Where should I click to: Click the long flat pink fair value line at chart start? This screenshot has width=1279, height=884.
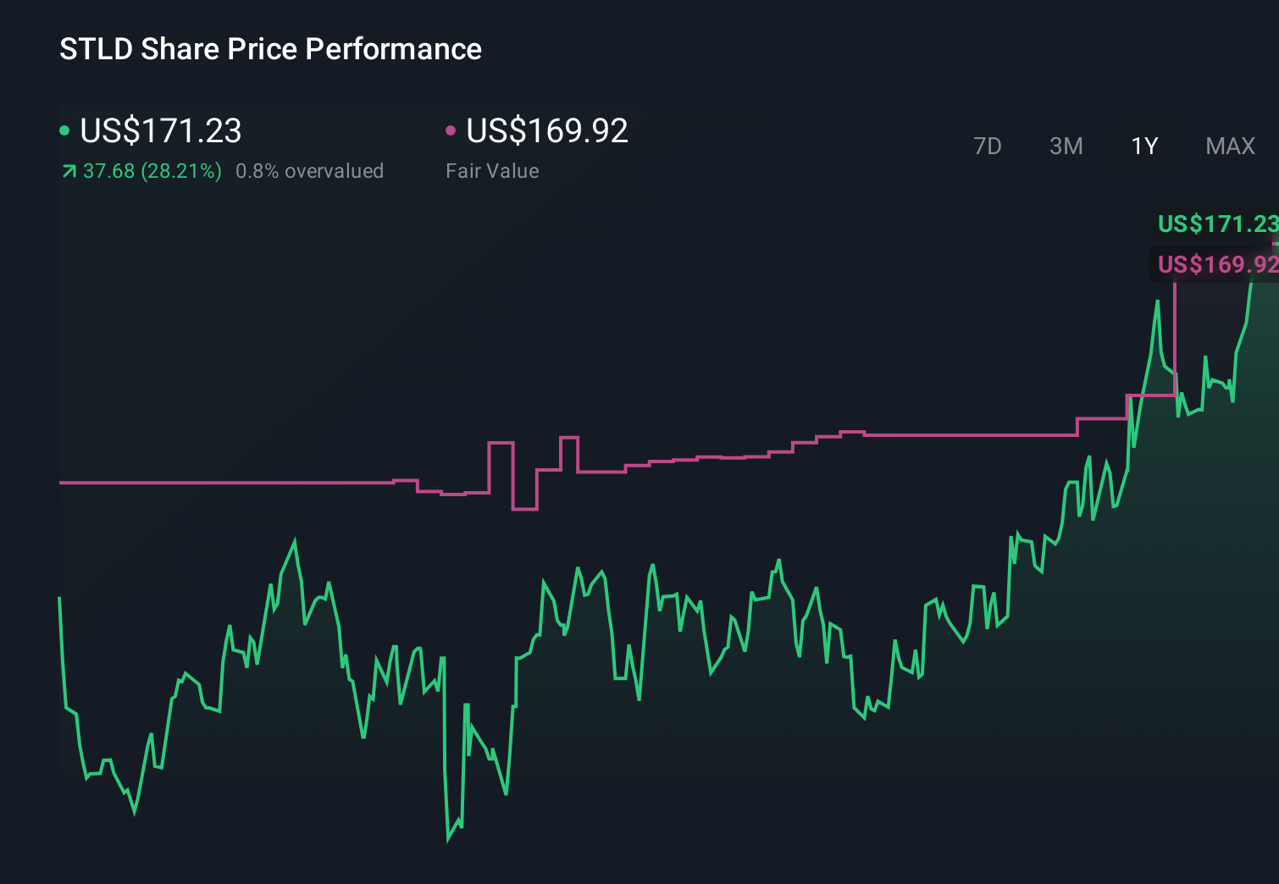coord(220,483)
